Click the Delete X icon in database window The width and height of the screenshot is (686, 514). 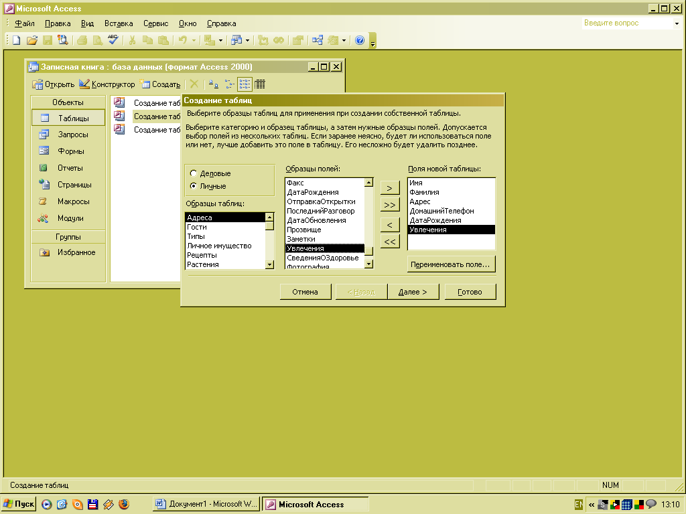(x=194, y=84)
